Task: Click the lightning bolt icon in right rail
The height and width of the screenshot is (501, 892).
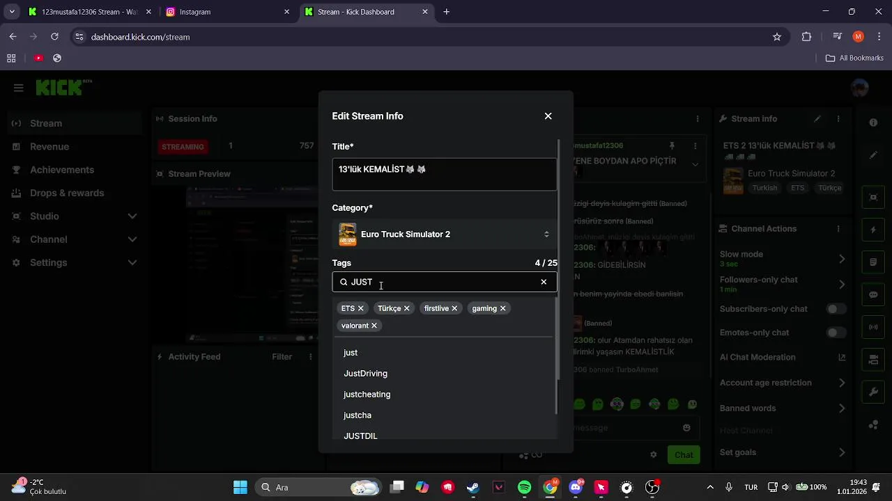Action: coord(873,230)
